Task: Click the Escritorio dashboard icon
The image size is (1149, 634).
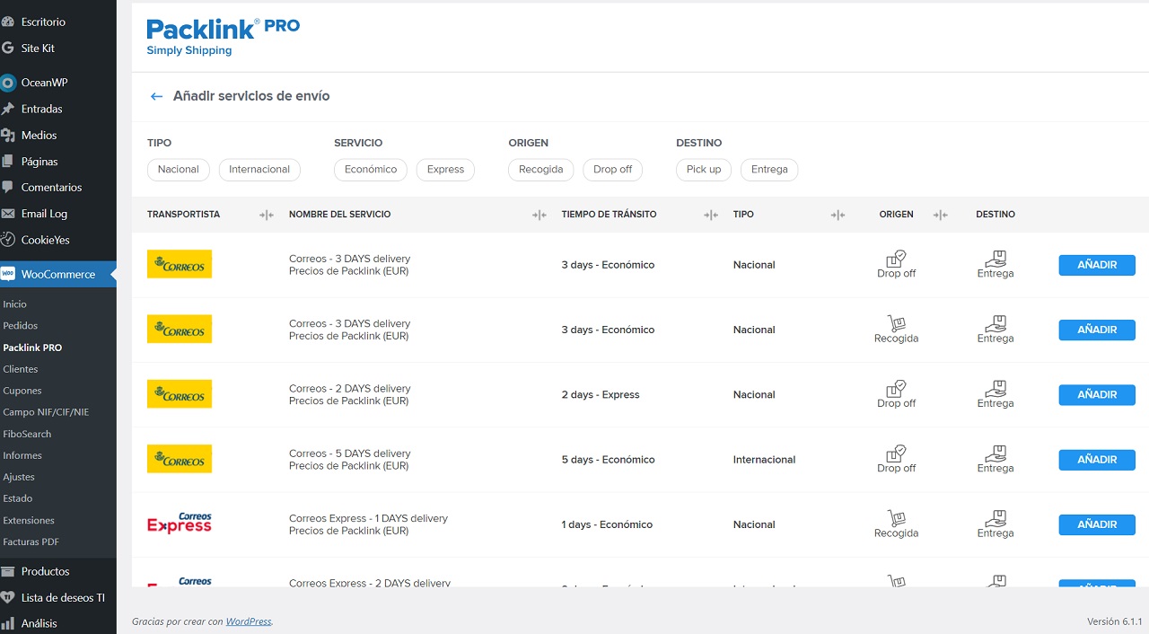Action: (8, 22)
